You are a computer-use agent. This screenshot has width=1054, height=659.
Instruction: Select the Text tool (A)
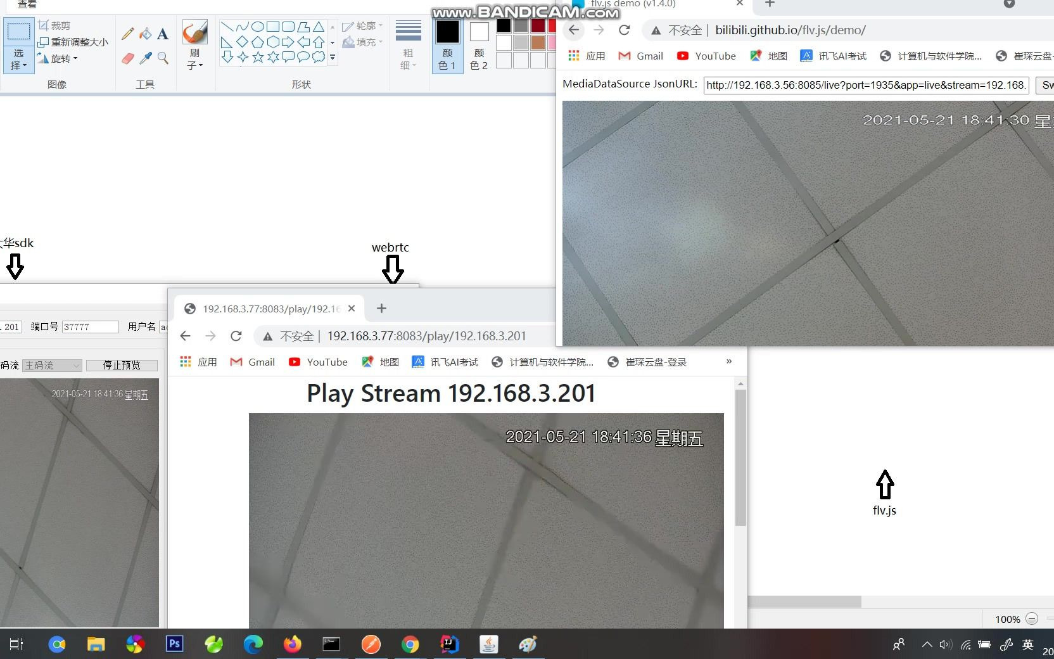pos(163,33)
